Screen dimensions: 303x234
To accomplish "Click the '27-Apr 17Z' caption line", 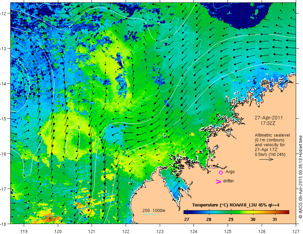I will pyautogui.click(x=266, y=150).
